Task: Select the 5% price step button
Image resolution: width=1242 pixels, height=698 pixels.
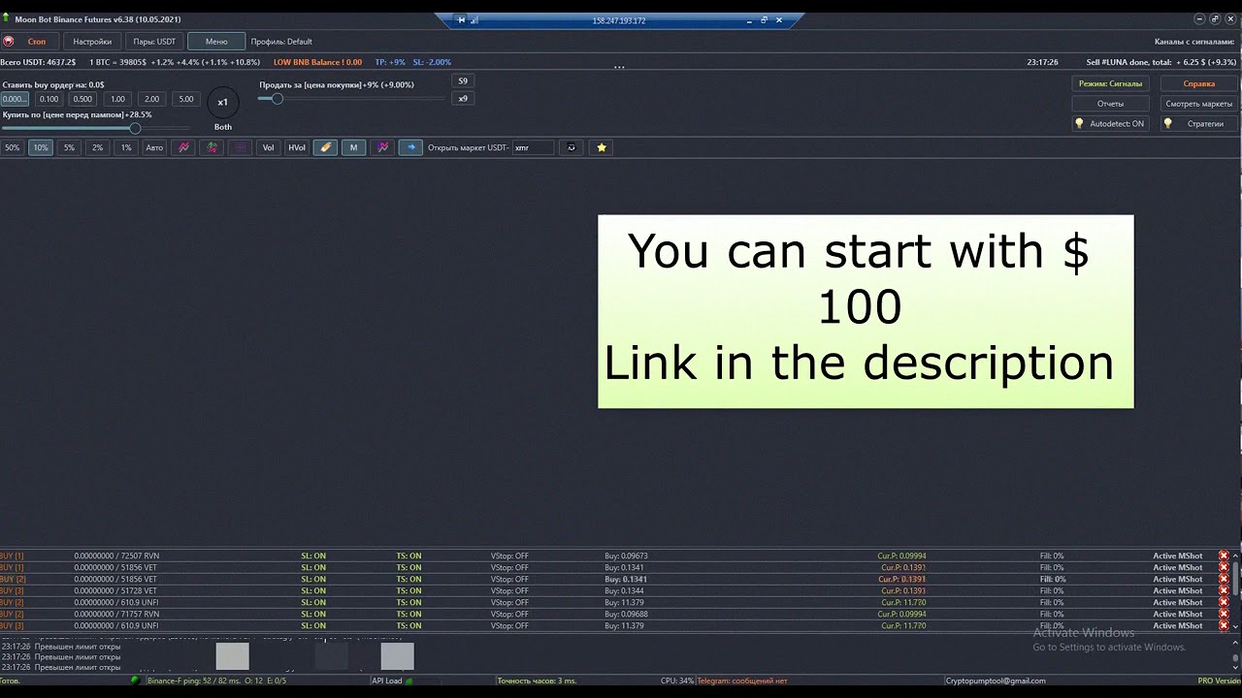Action: (69, 147)
